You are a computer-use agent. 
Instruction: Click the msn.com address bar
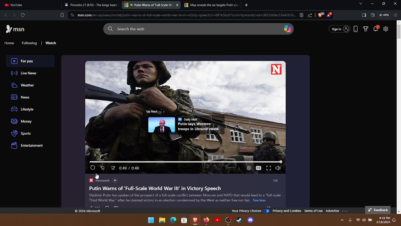pos(186,15)
